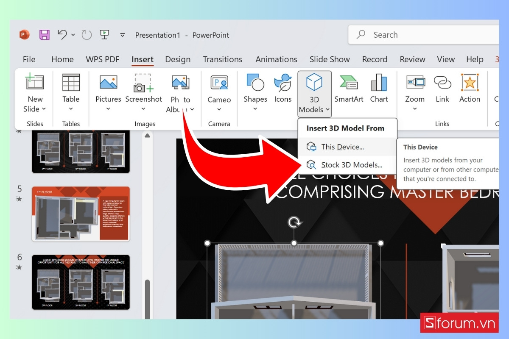This screenshot has width=509, height=339.
Task: Open the Record ribbon tab
Action: point(375,59)
